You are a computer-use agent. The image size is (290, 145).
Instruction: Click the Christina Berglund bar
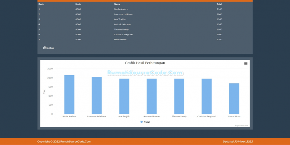[x=207, y=96]
